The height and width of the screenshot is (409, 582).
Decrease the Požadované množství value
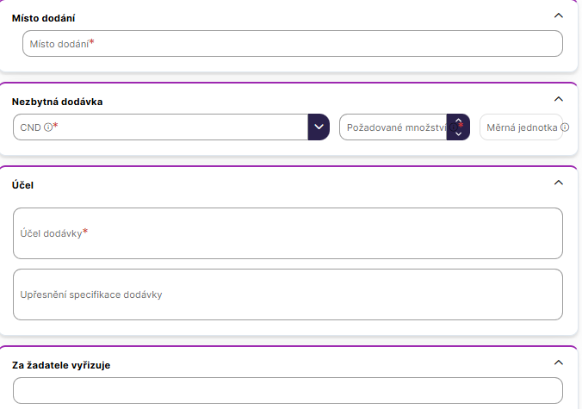coord(459,133)
